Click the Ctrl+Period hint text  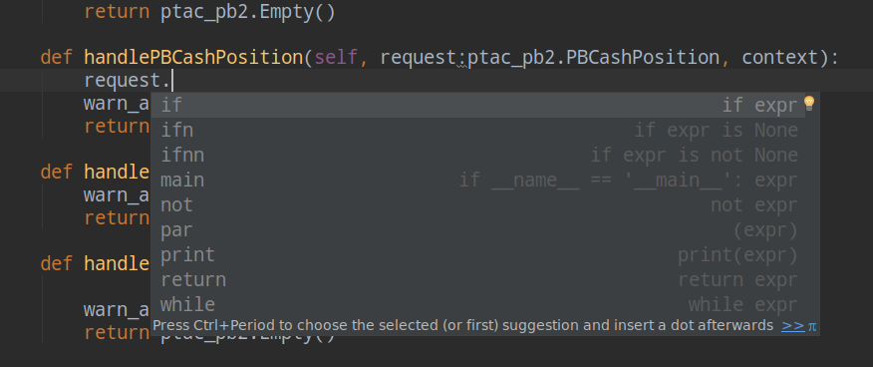462,326
